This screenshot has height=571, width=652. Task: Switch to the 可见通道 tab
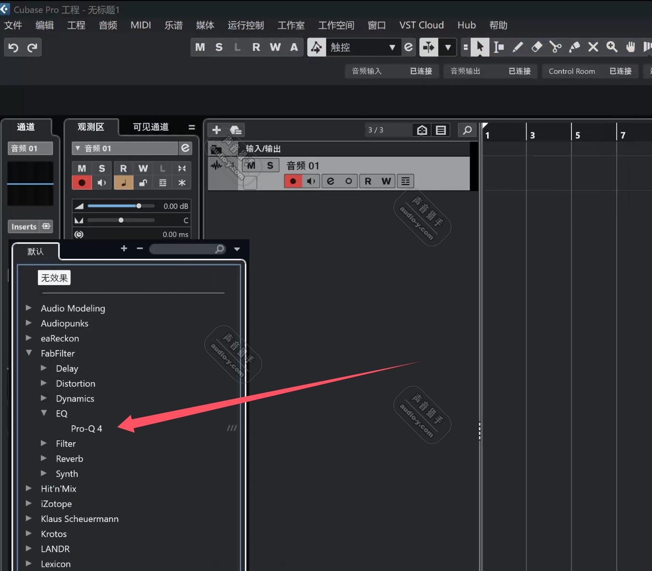click(151, 127)
